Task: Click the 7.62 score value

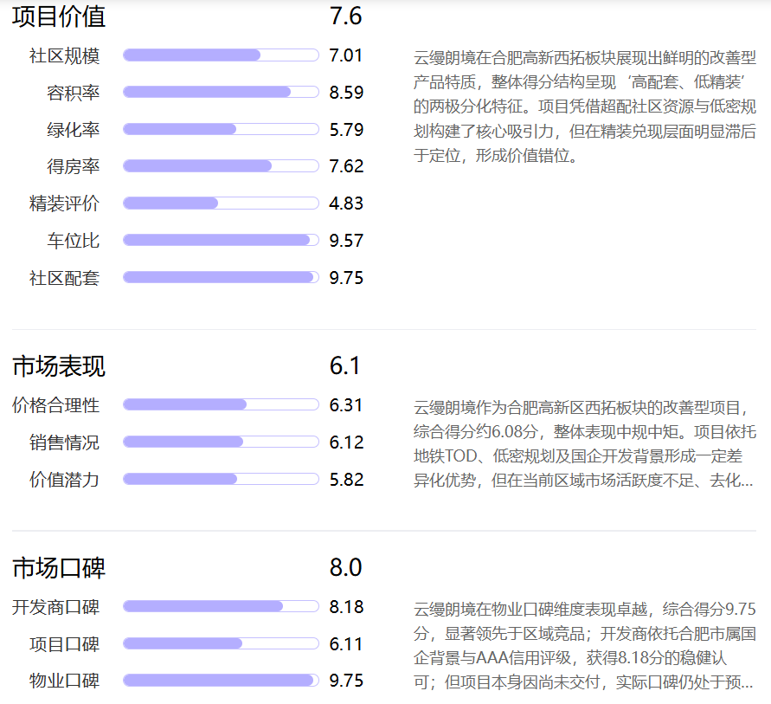Action: tap(346, 166)
